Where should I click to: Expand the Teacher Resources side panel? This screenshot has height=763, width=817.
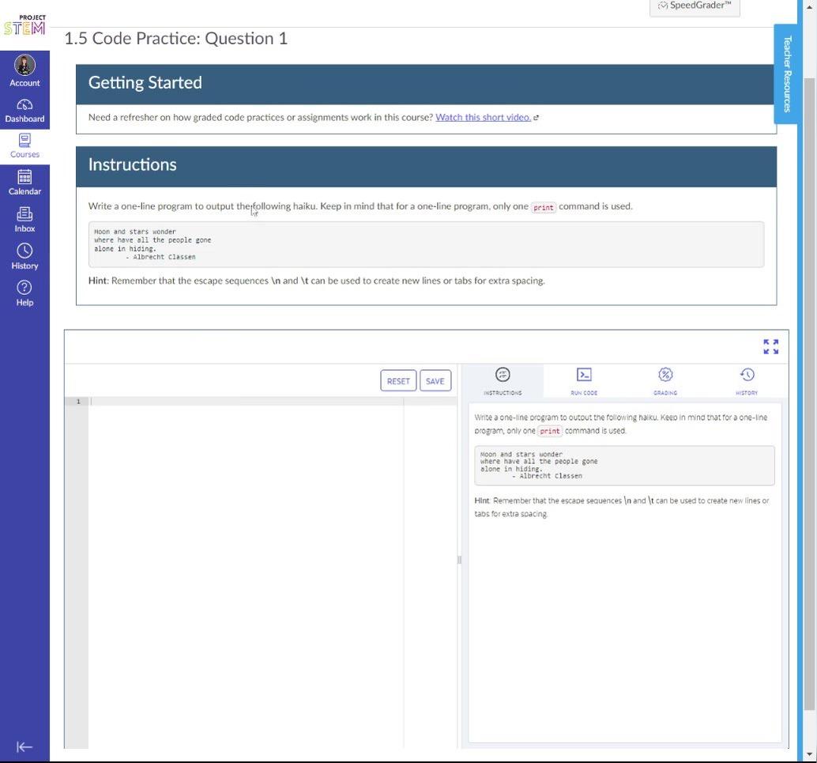(x=786, y=74)
